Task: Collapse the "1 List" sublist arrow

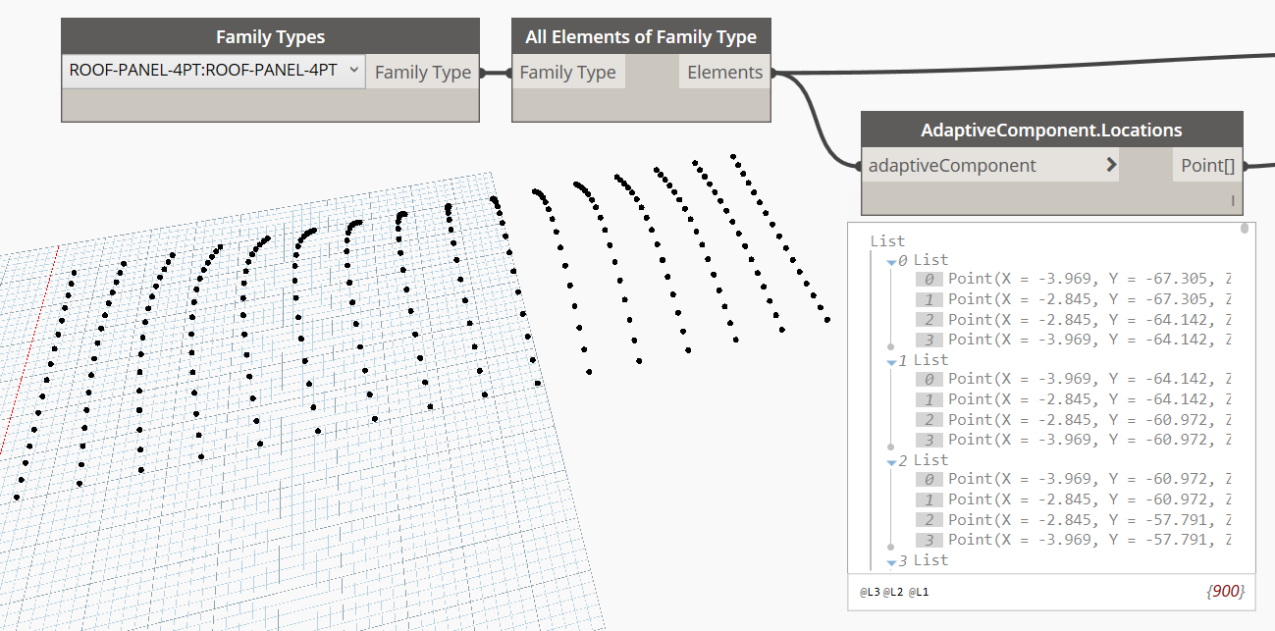Action: click(891, 361)
